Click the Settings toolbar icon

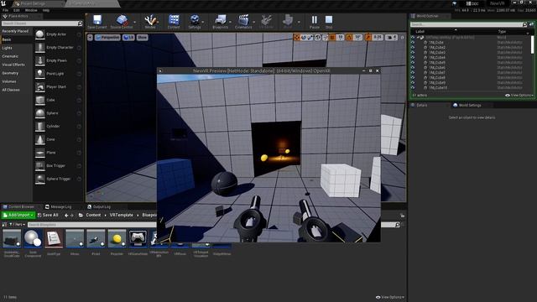click(195, 21)
